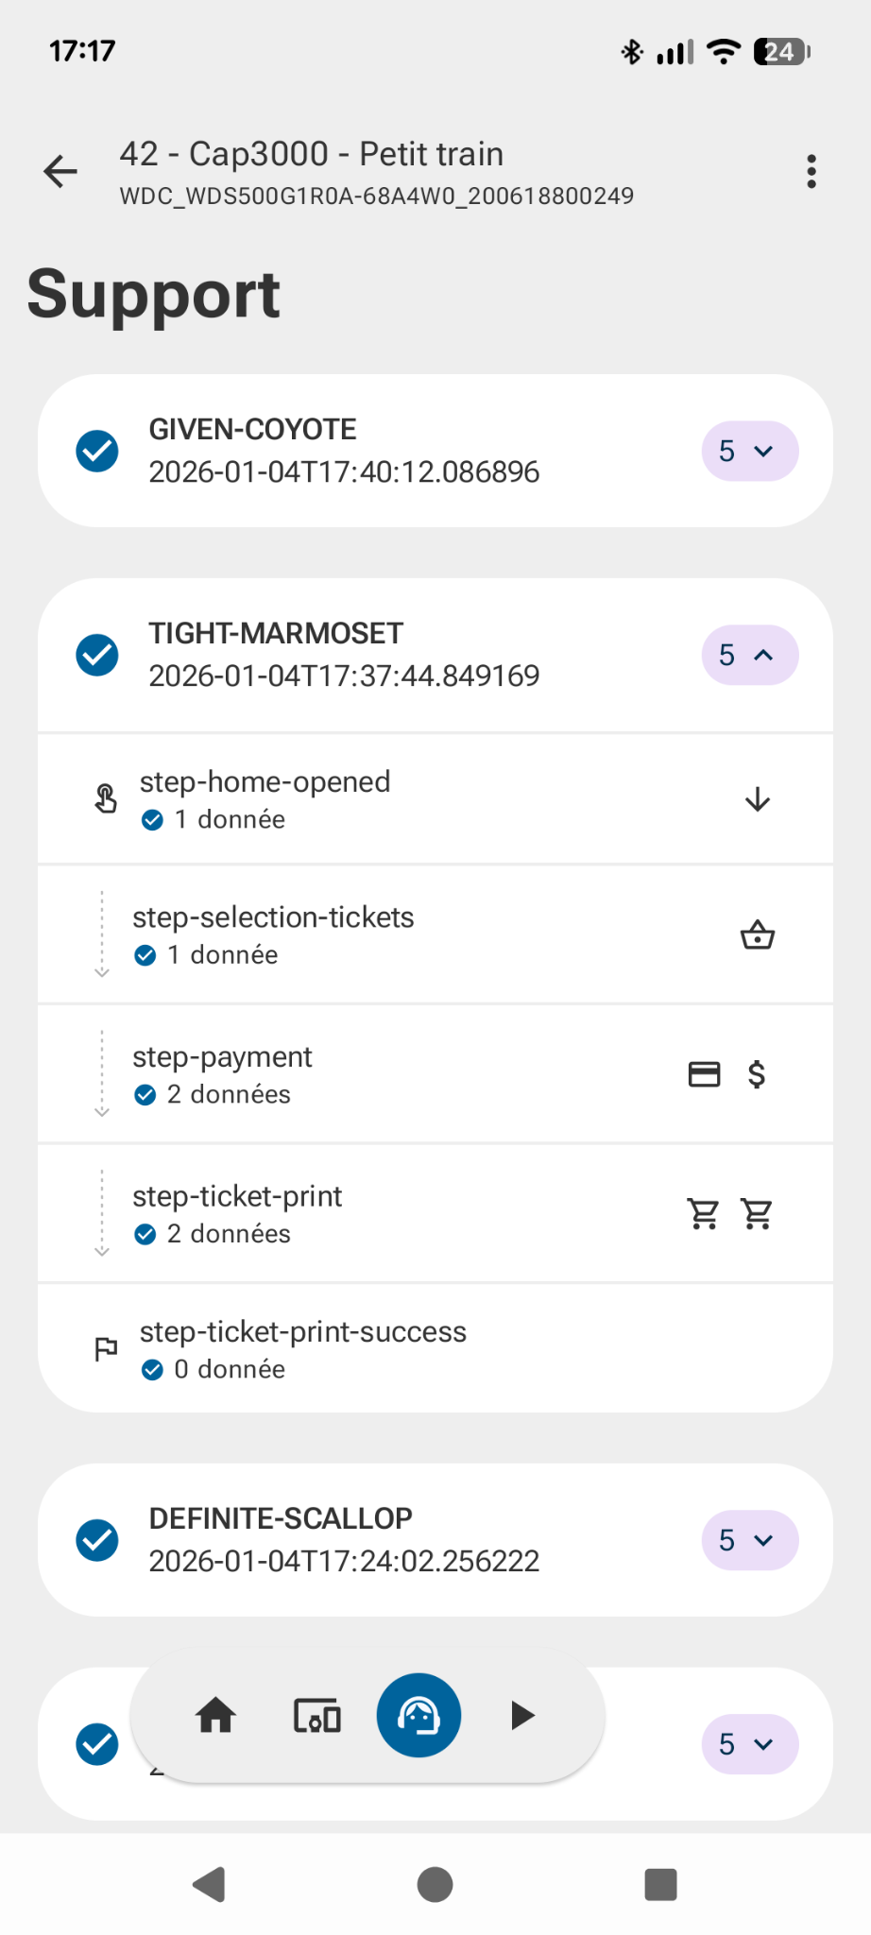
Task: Open the three-dot overflow menu
Action: 811,171
